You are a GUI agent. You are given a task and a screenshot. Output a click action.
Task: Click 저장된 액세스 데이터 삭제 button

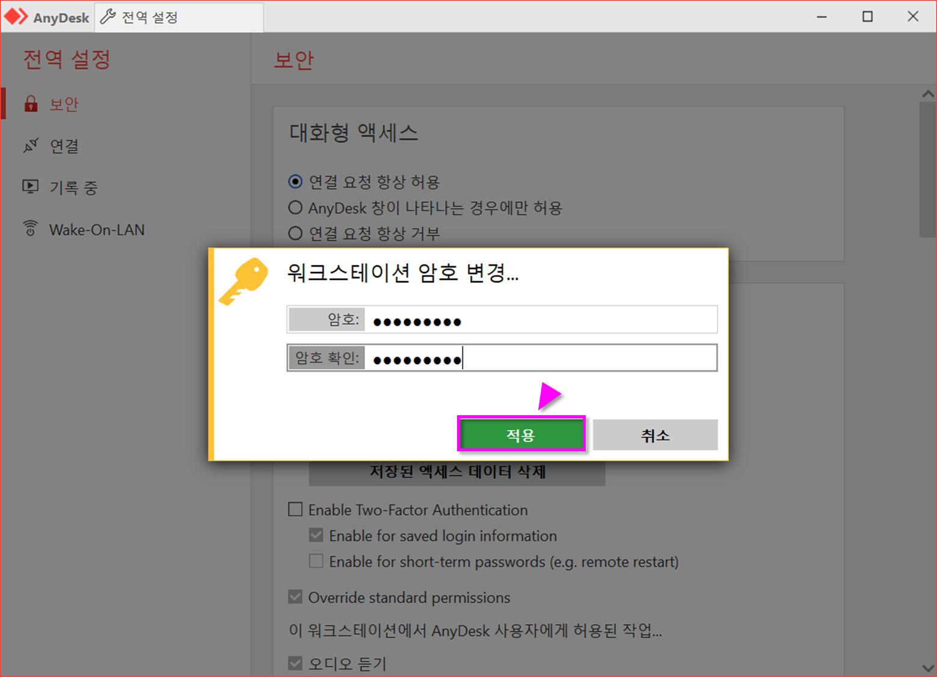click(x=457, y=472)
